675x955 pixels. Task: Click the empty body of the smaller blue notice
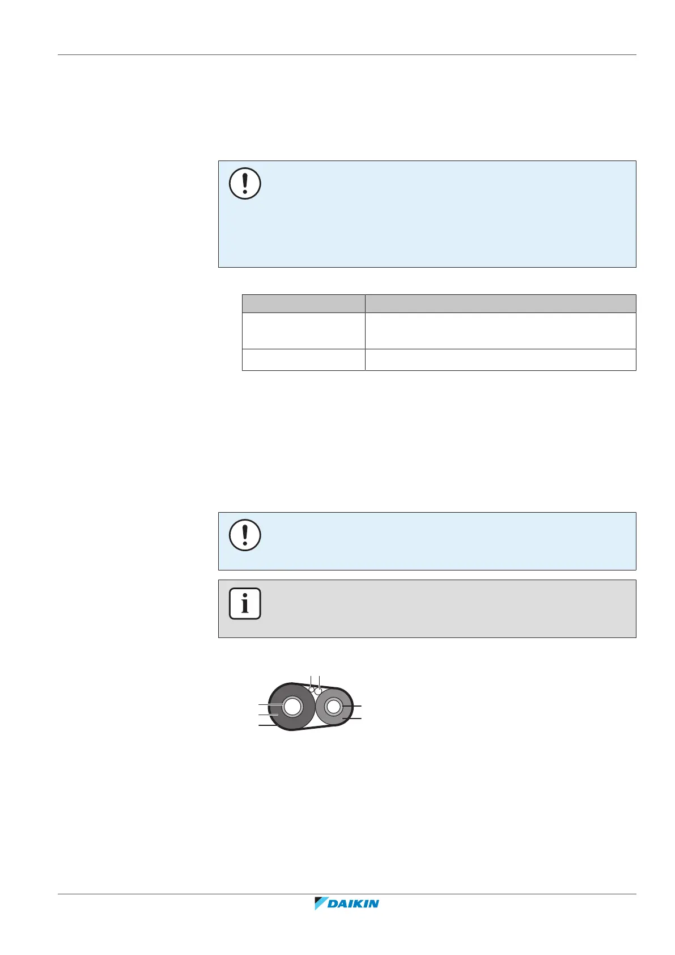442,541
